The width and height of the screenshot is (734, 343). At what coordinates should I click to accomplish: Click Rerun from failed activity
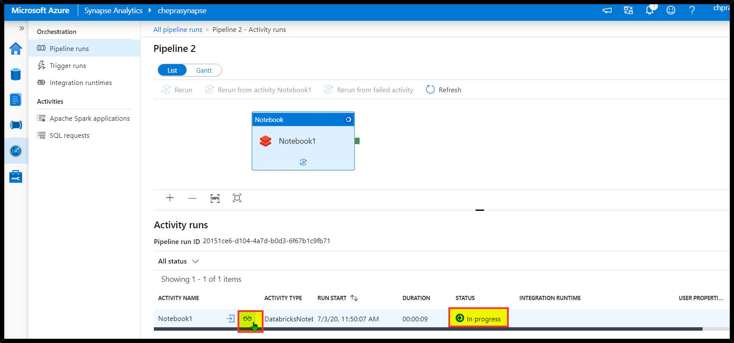click(x=368, y=90)
